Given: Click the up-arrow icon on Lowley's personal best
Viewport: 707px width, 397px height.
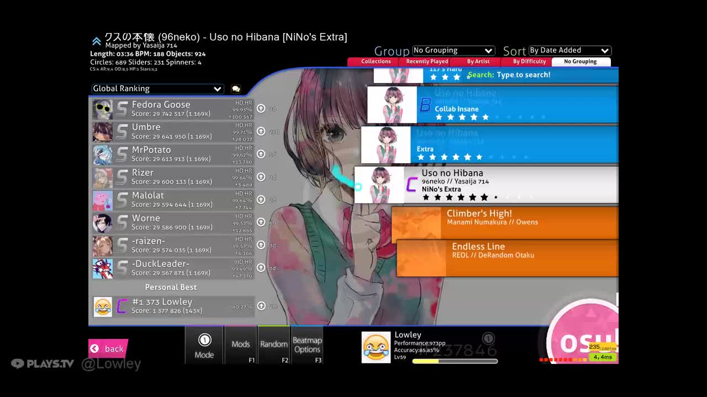Looking at the screenshot, I should [261, 306].
